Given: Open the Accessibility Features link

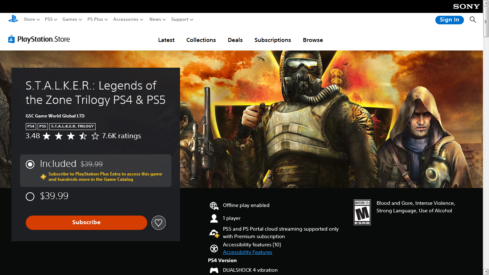Looking at the screenshot, I should coord(248,252).
